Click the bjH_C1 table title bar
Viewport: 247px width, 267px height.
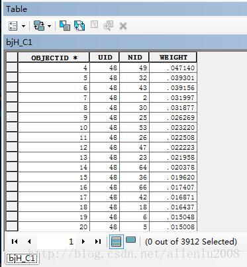click(x=125, y=42)
